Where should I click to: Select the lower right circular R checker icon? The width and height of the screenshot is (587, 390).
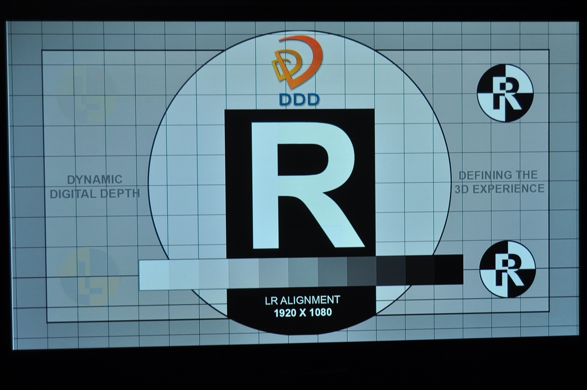pos(508,269)
